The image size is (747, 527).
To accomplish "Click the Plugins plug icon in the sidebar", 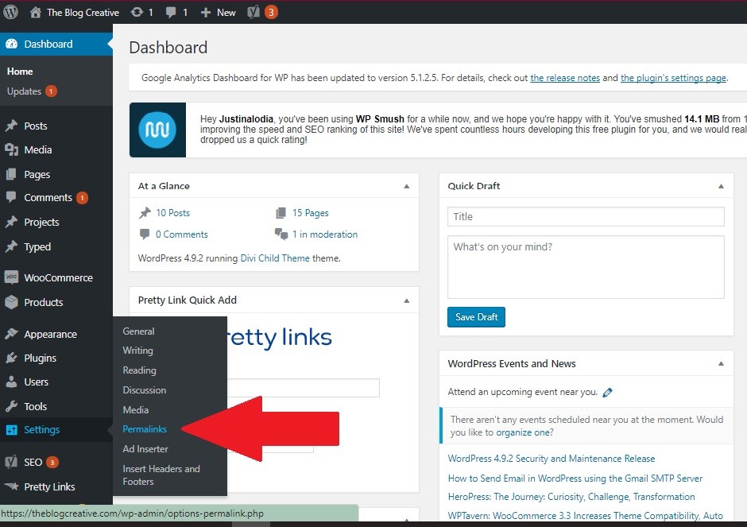I will tap(11, 358).
